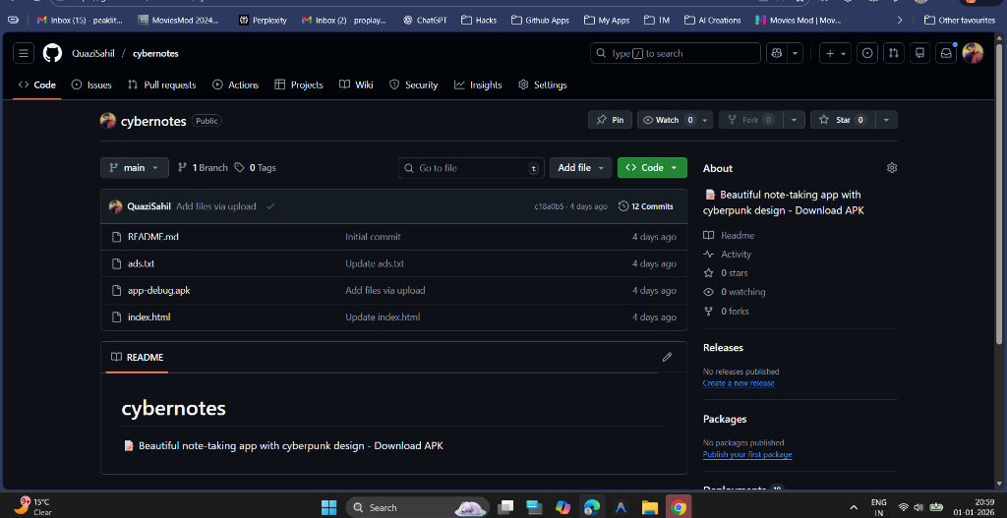The width and height of the screenshot is (1007, 518).
Task: Open the hamburger navigation menu
Action: 25,53
